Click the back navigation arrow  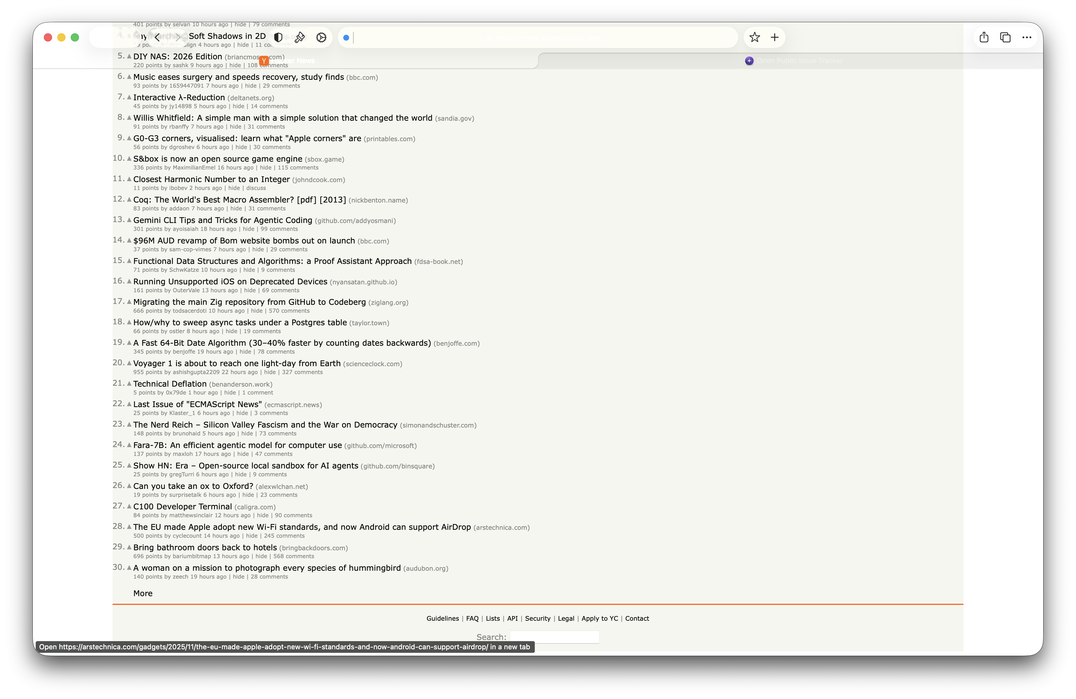click(157, 37)
